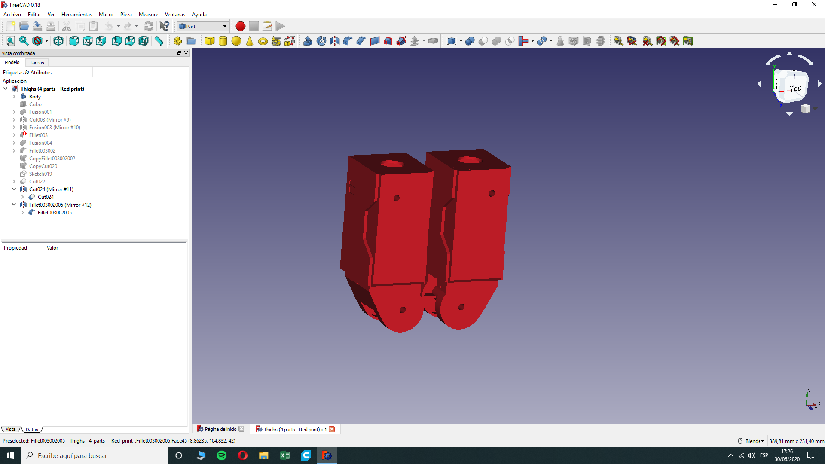Click the Top face of navigation cube
This screenshot has height=464, width=825.
[x=794, y=88]
